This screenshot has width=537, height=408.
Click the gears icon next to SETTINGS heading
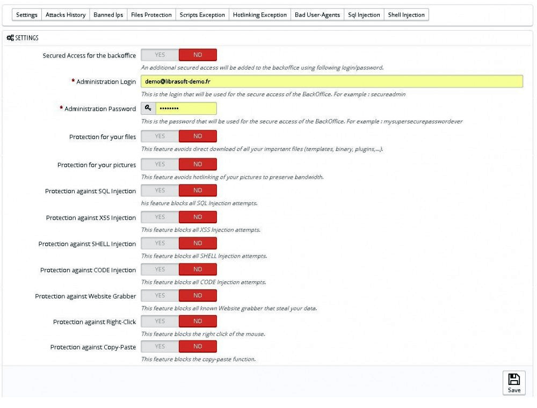10,38
